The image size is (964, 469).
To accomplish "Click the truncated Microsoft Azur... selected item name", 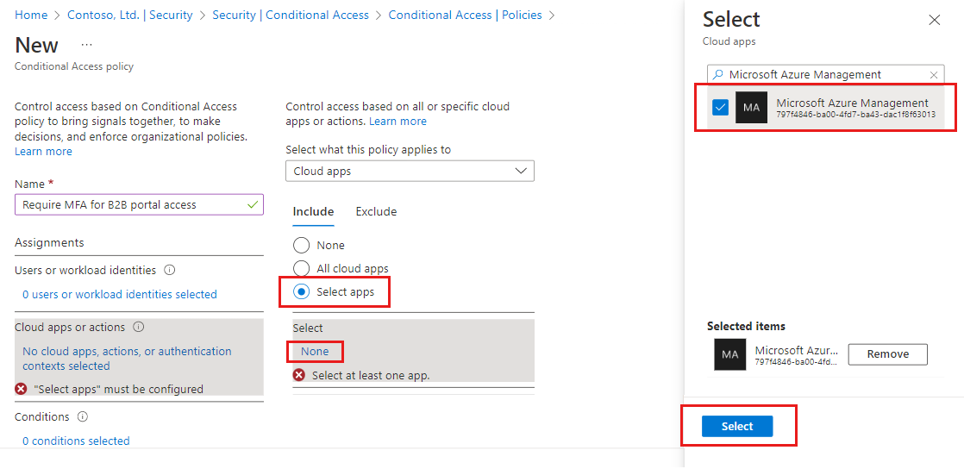I will (796, 350).
